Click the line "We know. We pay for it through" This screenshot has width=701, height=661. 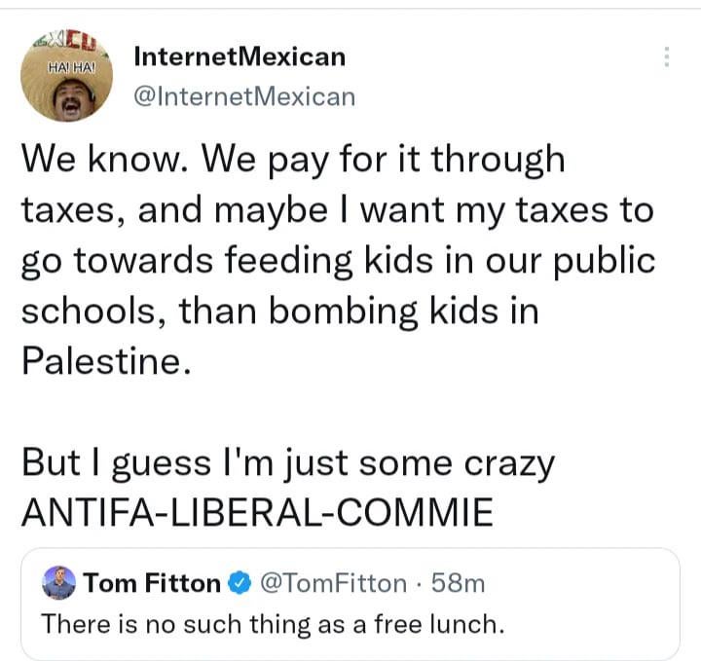coord(294,159)
